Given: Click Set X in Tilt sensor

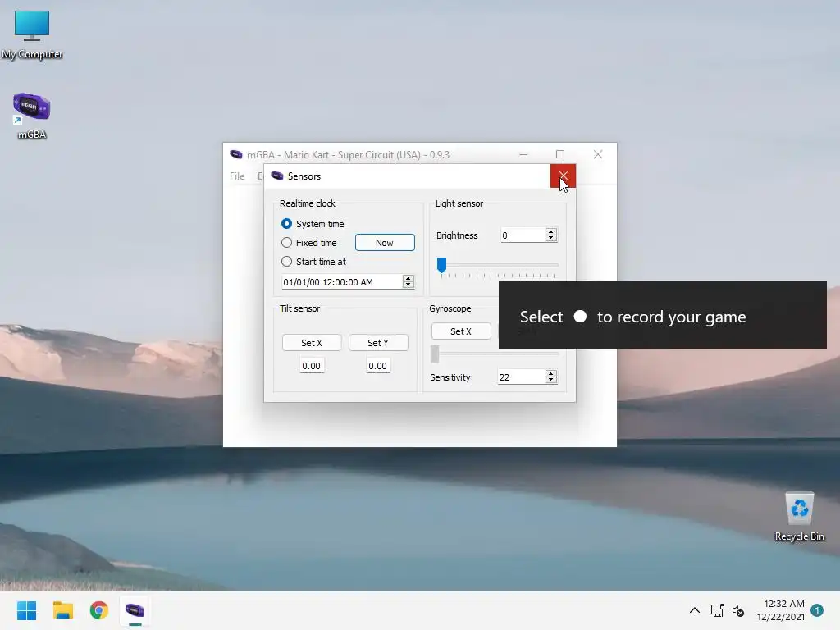Looking at the screenshot, I should point(312,343).
